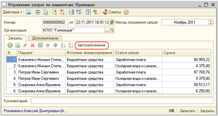218x116 pixels.
Task: Select the Петров Иван Сергеевич row 3 cell
Action: click(41, 72)
